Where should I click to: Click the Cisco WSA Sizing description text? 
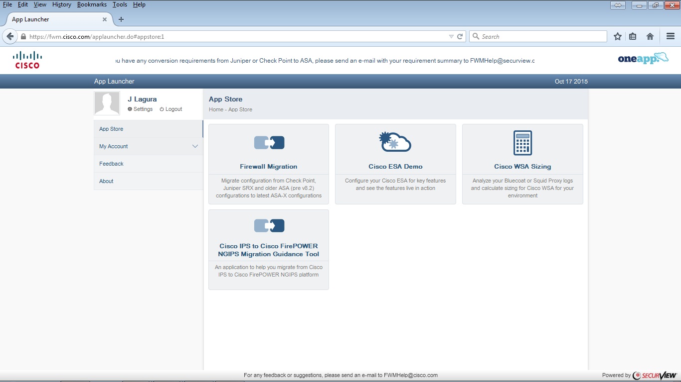click(x=522, y=188)
